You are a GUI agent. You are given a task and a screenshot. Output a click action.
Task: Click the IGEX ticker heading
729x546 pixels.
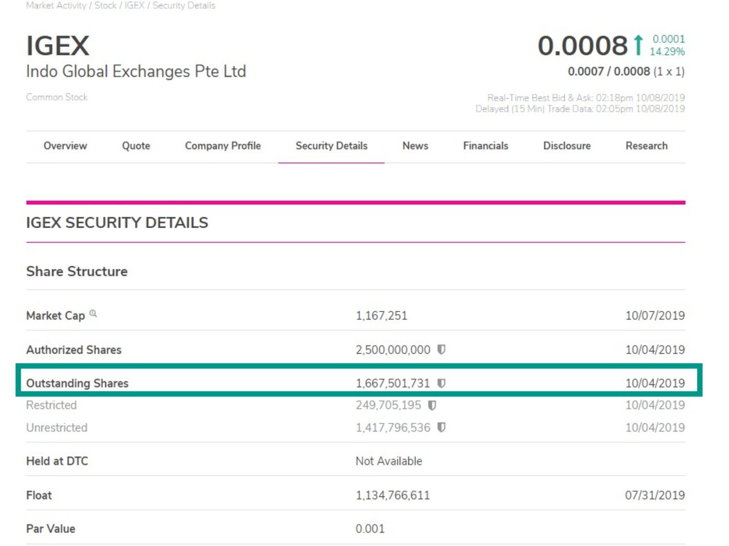click(x=58, y=46)
